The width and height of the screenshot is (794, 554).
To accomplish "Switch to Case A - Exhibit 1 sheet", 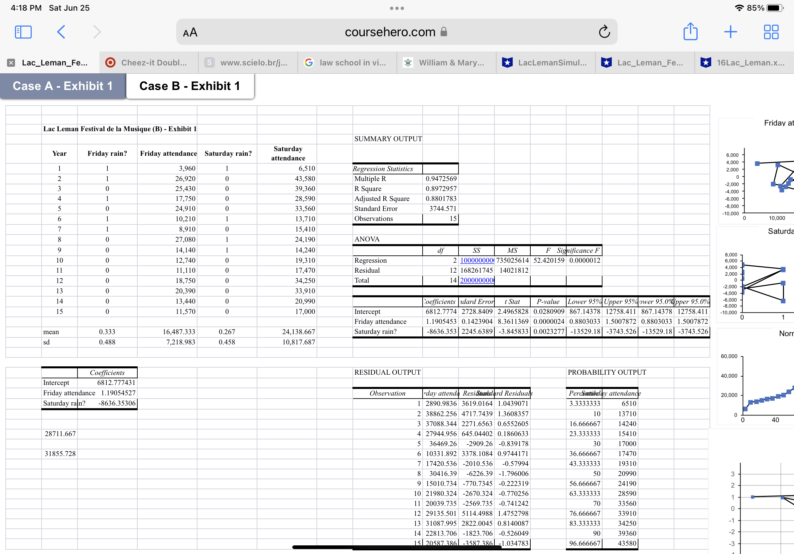I will point(63,86).
